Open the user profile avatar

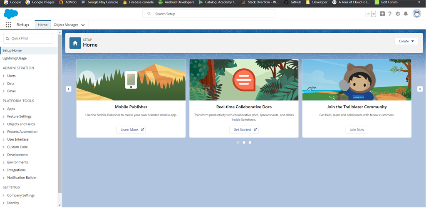pyautogui.click(x=417, y=14)
